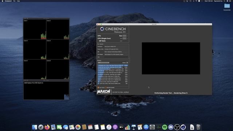Click the Your Score legend swatch
The height and width of the screenshot is (131, 233).
[98, 88]
